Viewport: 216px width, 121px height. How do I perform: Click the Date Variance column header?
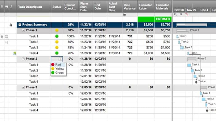[130, 7]
